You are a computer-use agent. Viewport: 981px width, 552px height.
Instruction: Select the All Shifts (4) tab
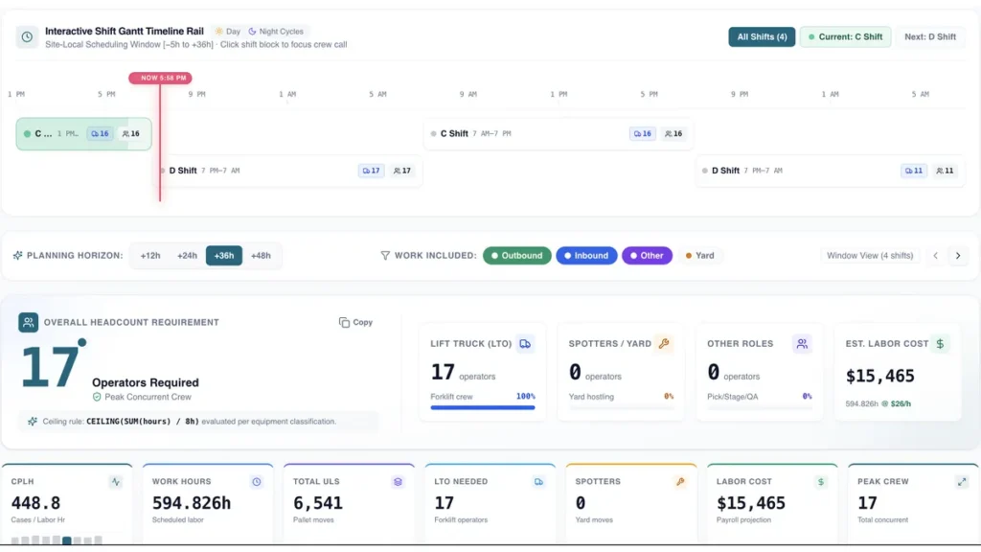tap(762, 37)
